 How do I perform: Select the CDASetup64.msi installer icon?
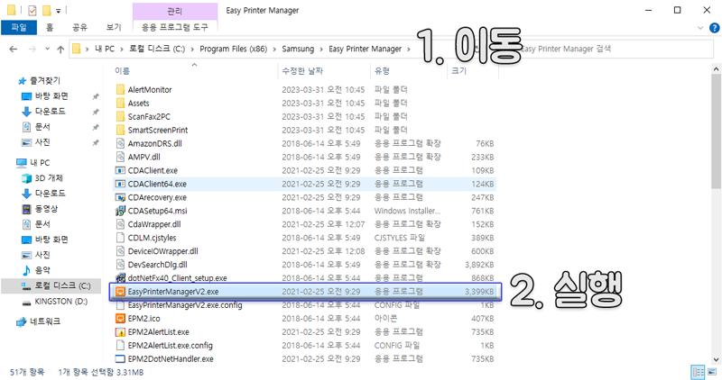(x=120, y=211)
